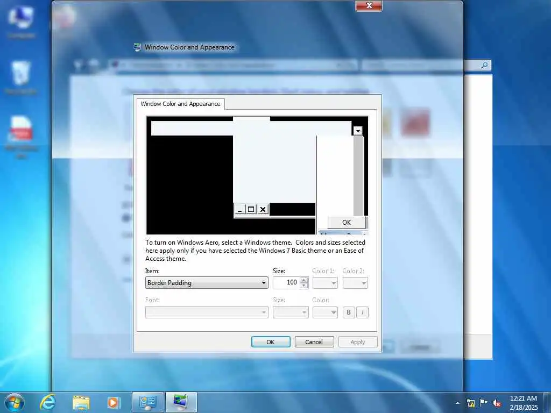Click the muted volume tray icon
Viewport: 551px width, 413px height.
pos(497,403)
